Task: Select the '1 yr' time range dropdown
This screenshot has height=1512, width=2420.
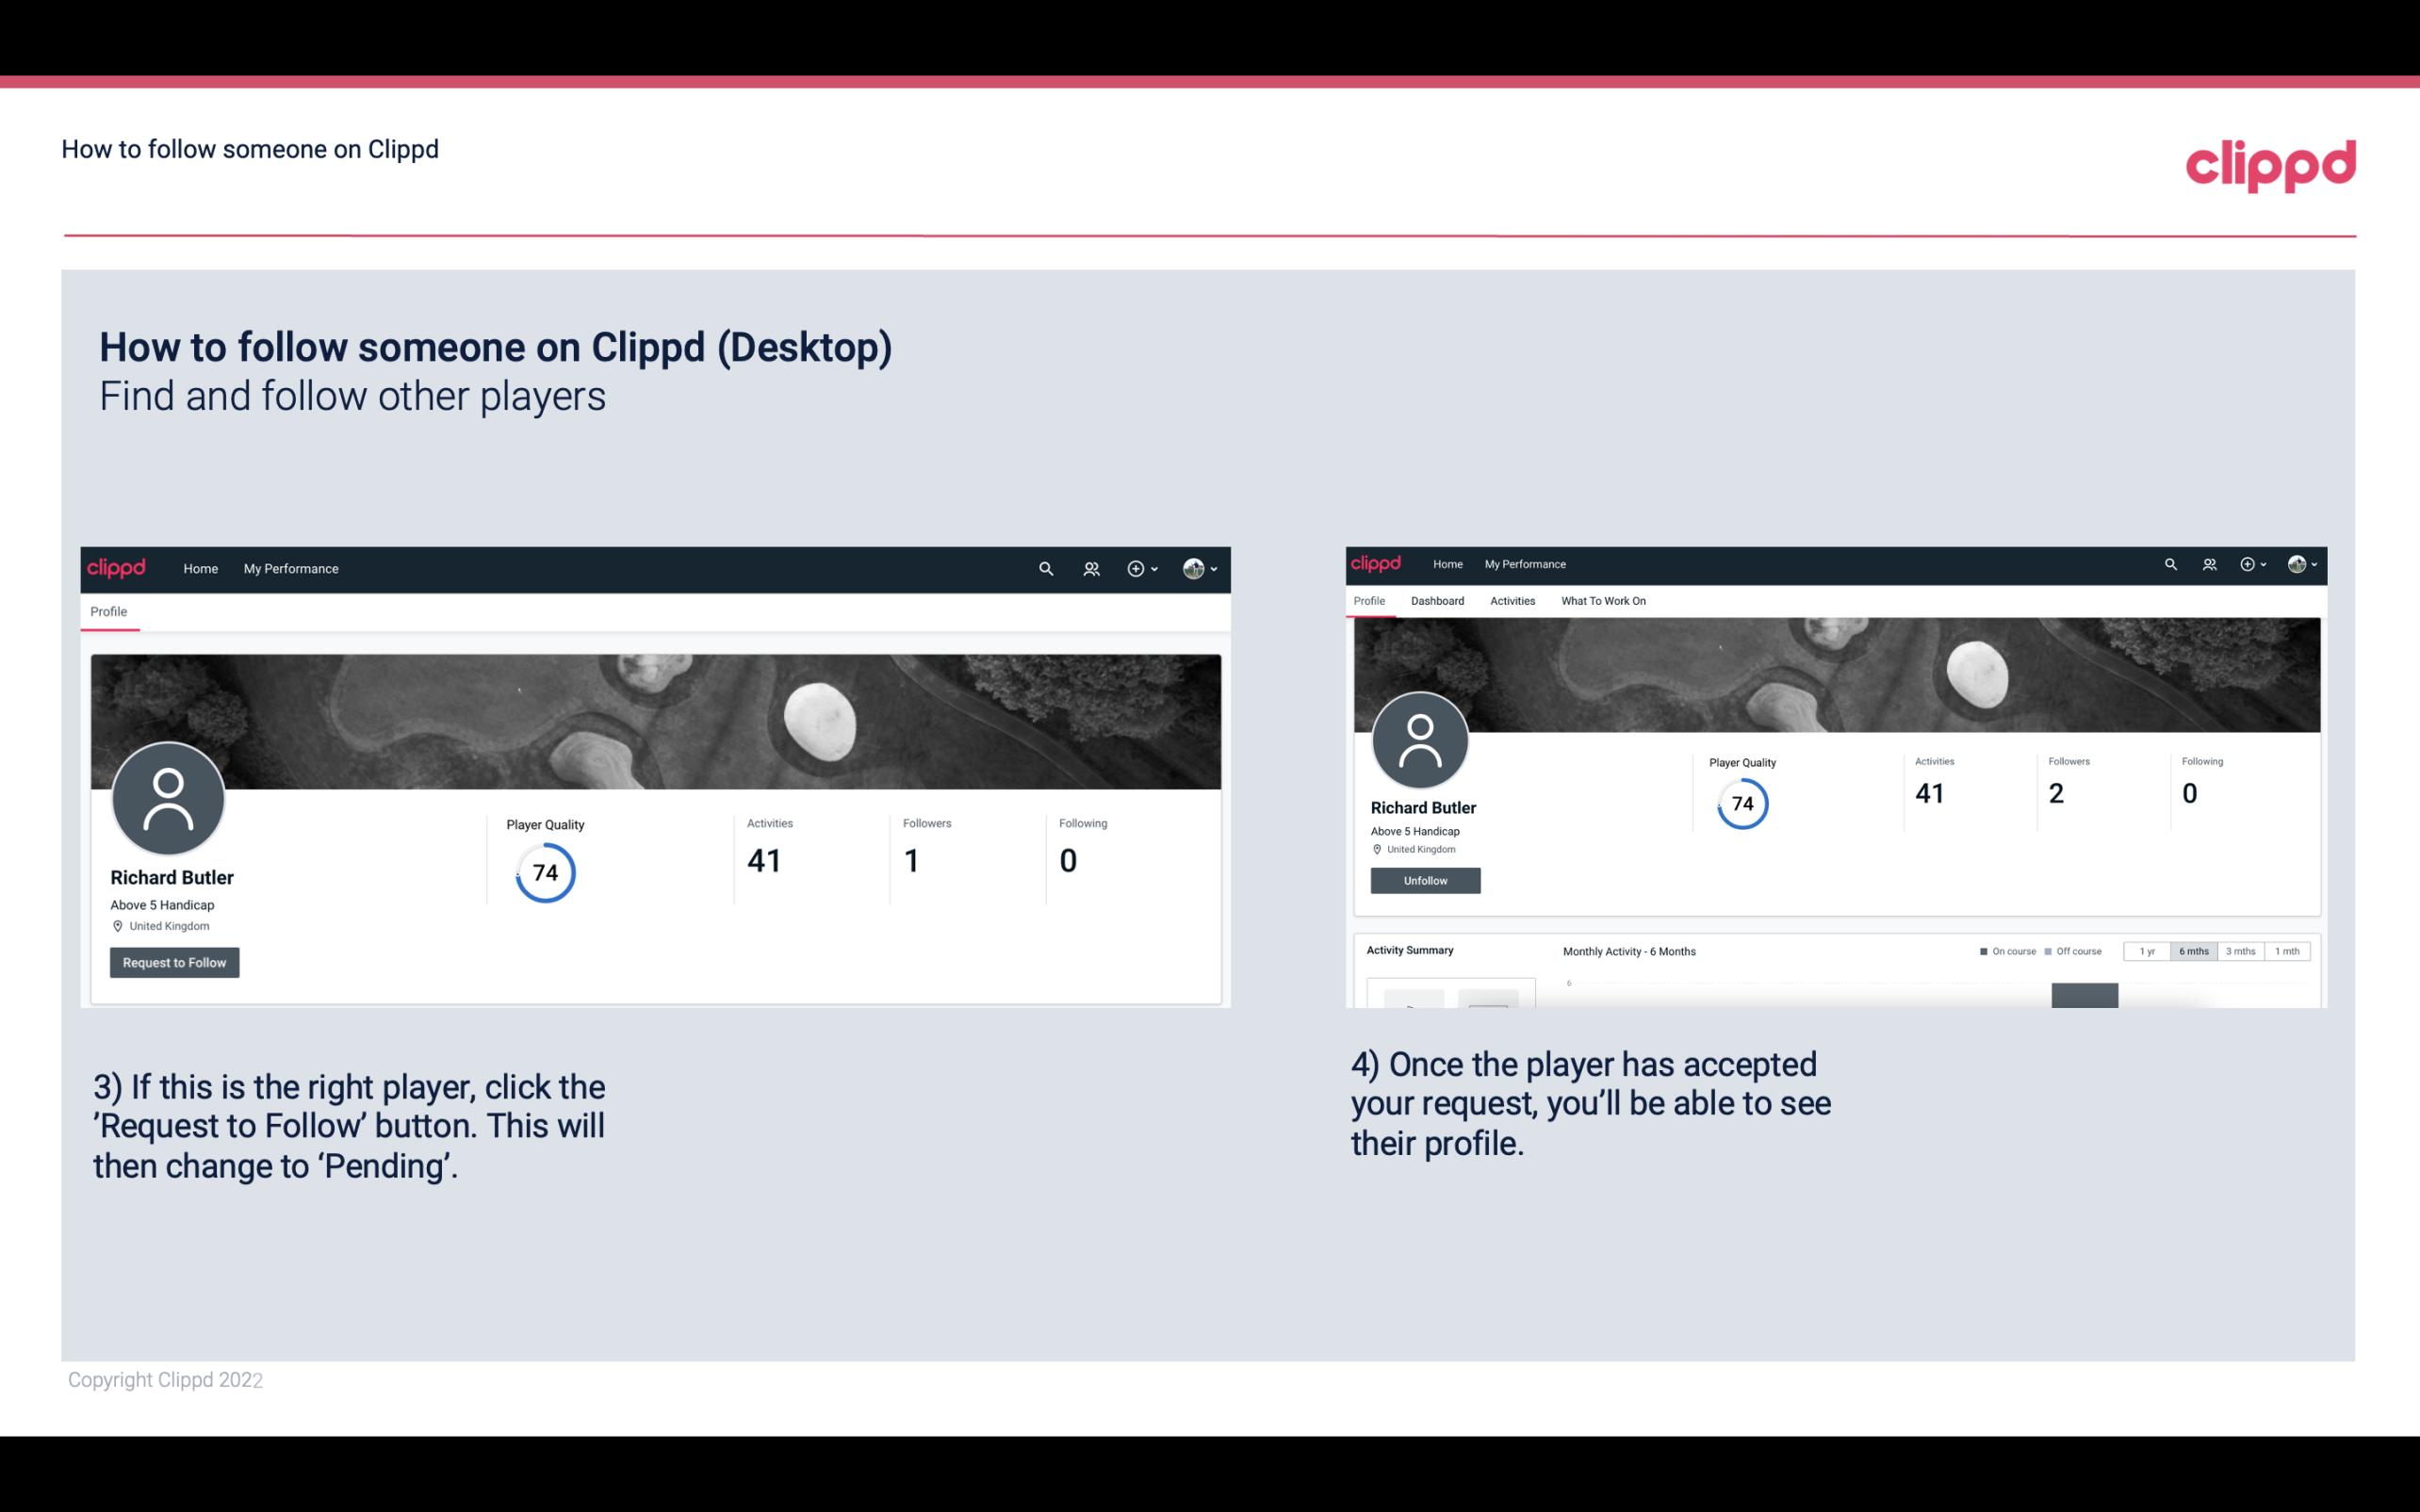Action: (2150, 951)
